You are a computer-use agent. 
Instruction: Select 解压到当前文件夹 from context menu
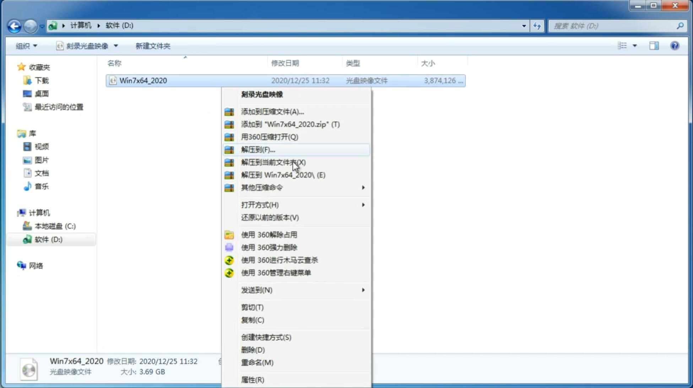click(273, 162)
